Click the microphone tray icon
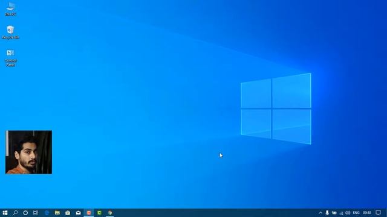The image size is (387, 217). pos(327,213)
